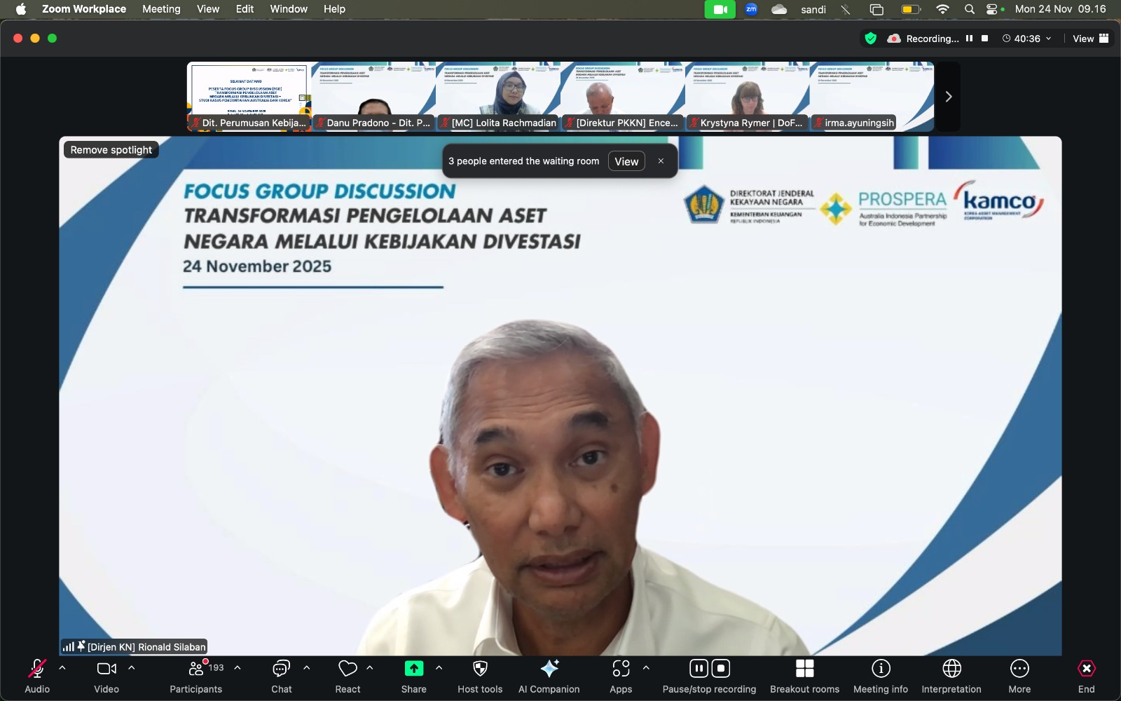
Task: Open Breakout rooms
Action: [804, 667]
